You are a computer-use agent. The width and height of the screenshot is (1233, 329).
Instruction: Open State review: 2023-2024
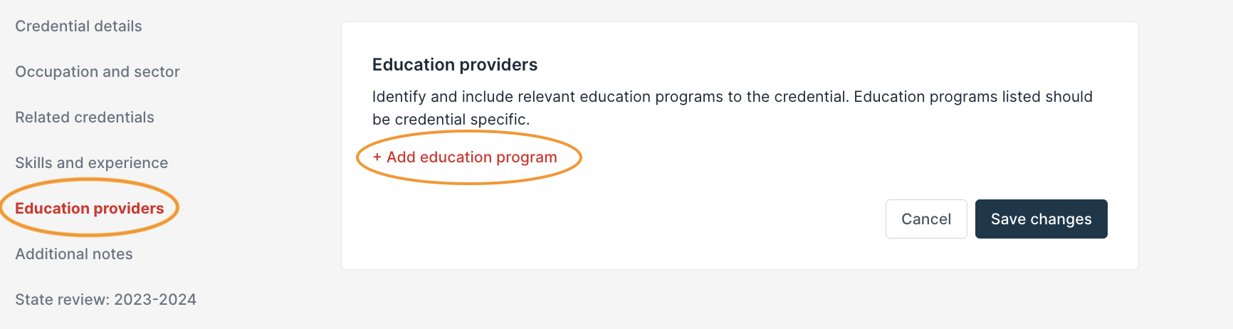(105, 300)
